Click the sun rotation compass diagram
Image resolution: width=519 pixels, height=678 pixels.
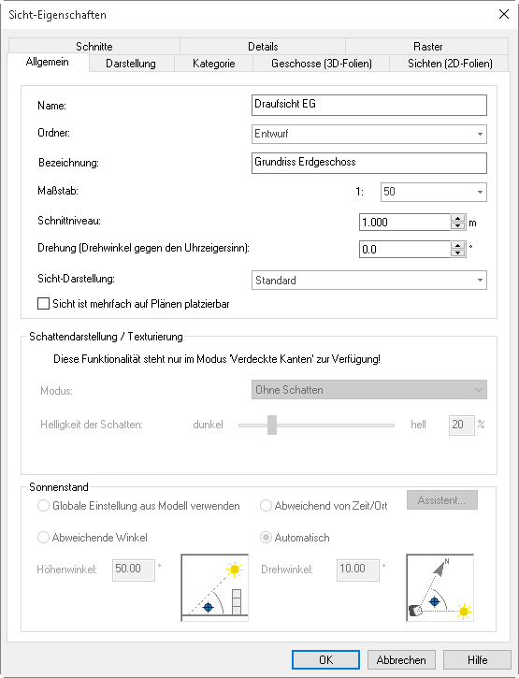[x=440, y=587]
